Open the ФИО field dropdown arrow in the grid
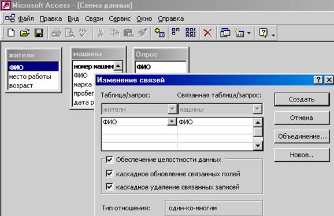Screen dimensions: 334x216 (172, 122)
